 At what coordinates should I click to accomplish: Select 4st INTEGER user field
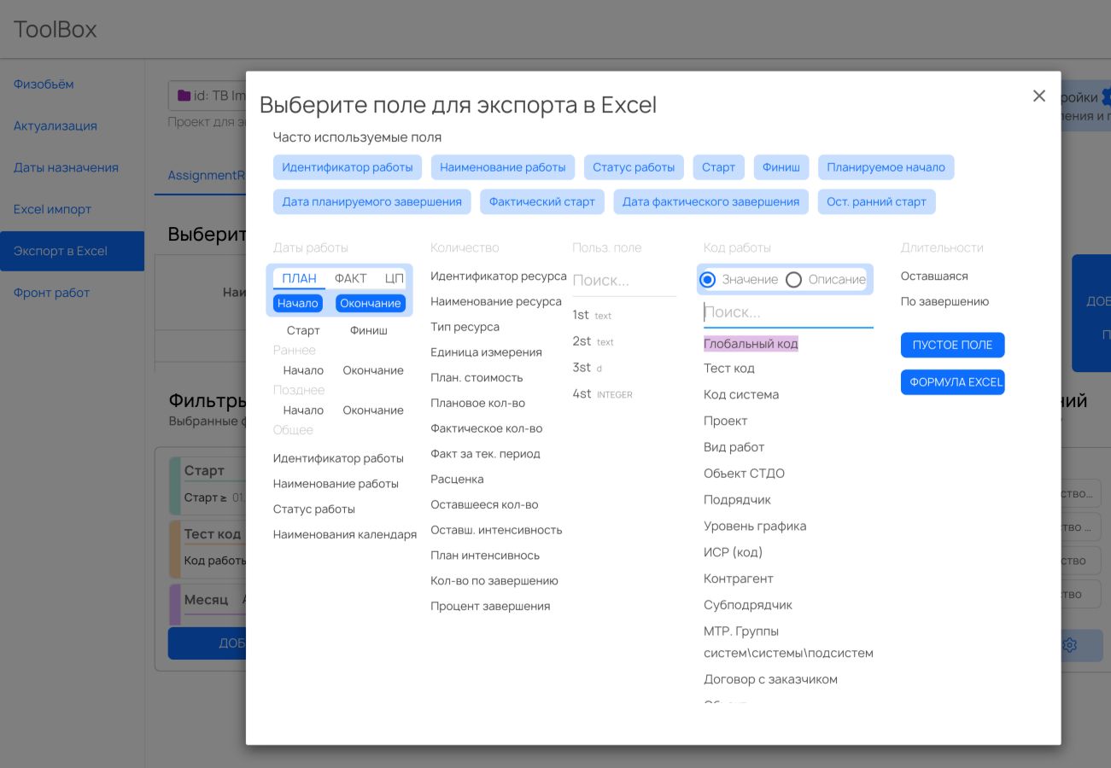click(602, 394)
